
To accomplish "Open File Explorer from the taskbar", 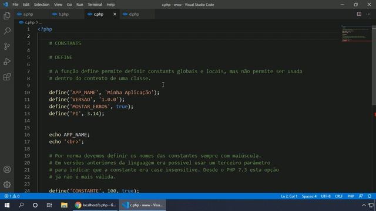I will (x=64, y=205).
